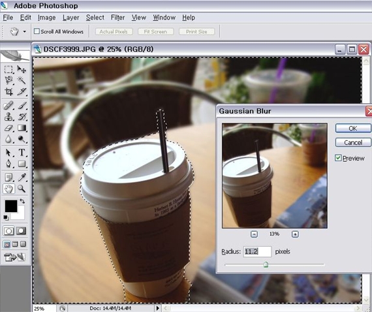Click the Version Cue status icon
This screenshot has height=312, width=372.
[63, 309]
